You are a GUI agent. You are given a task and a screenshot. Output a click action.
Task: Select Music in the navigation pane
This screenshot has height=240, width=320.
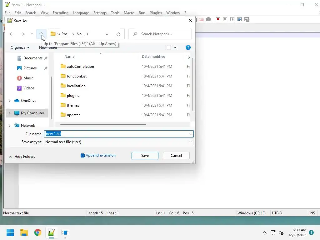click(x=28, y=78)
